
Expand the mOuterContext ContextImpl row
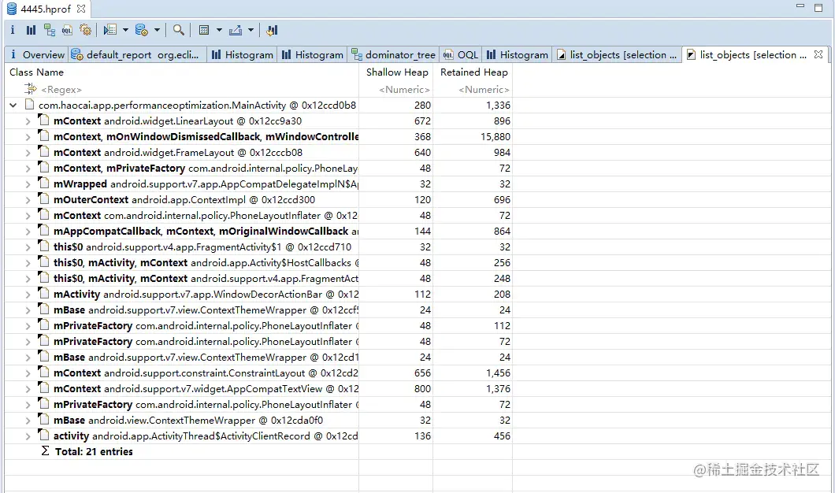28,200
